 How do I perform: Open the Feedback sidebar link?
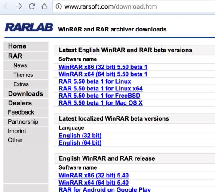26,112
